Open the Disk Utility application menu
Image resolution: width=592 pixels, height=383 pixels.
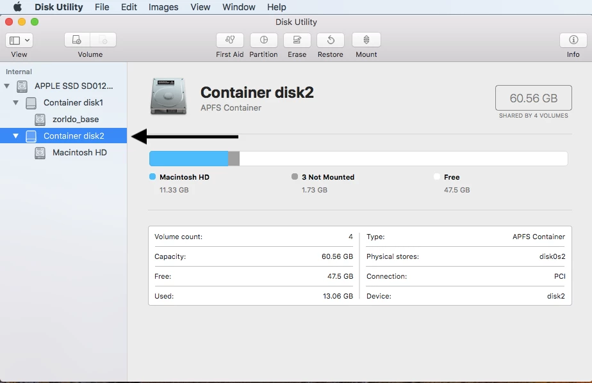[x=58, y=7]
